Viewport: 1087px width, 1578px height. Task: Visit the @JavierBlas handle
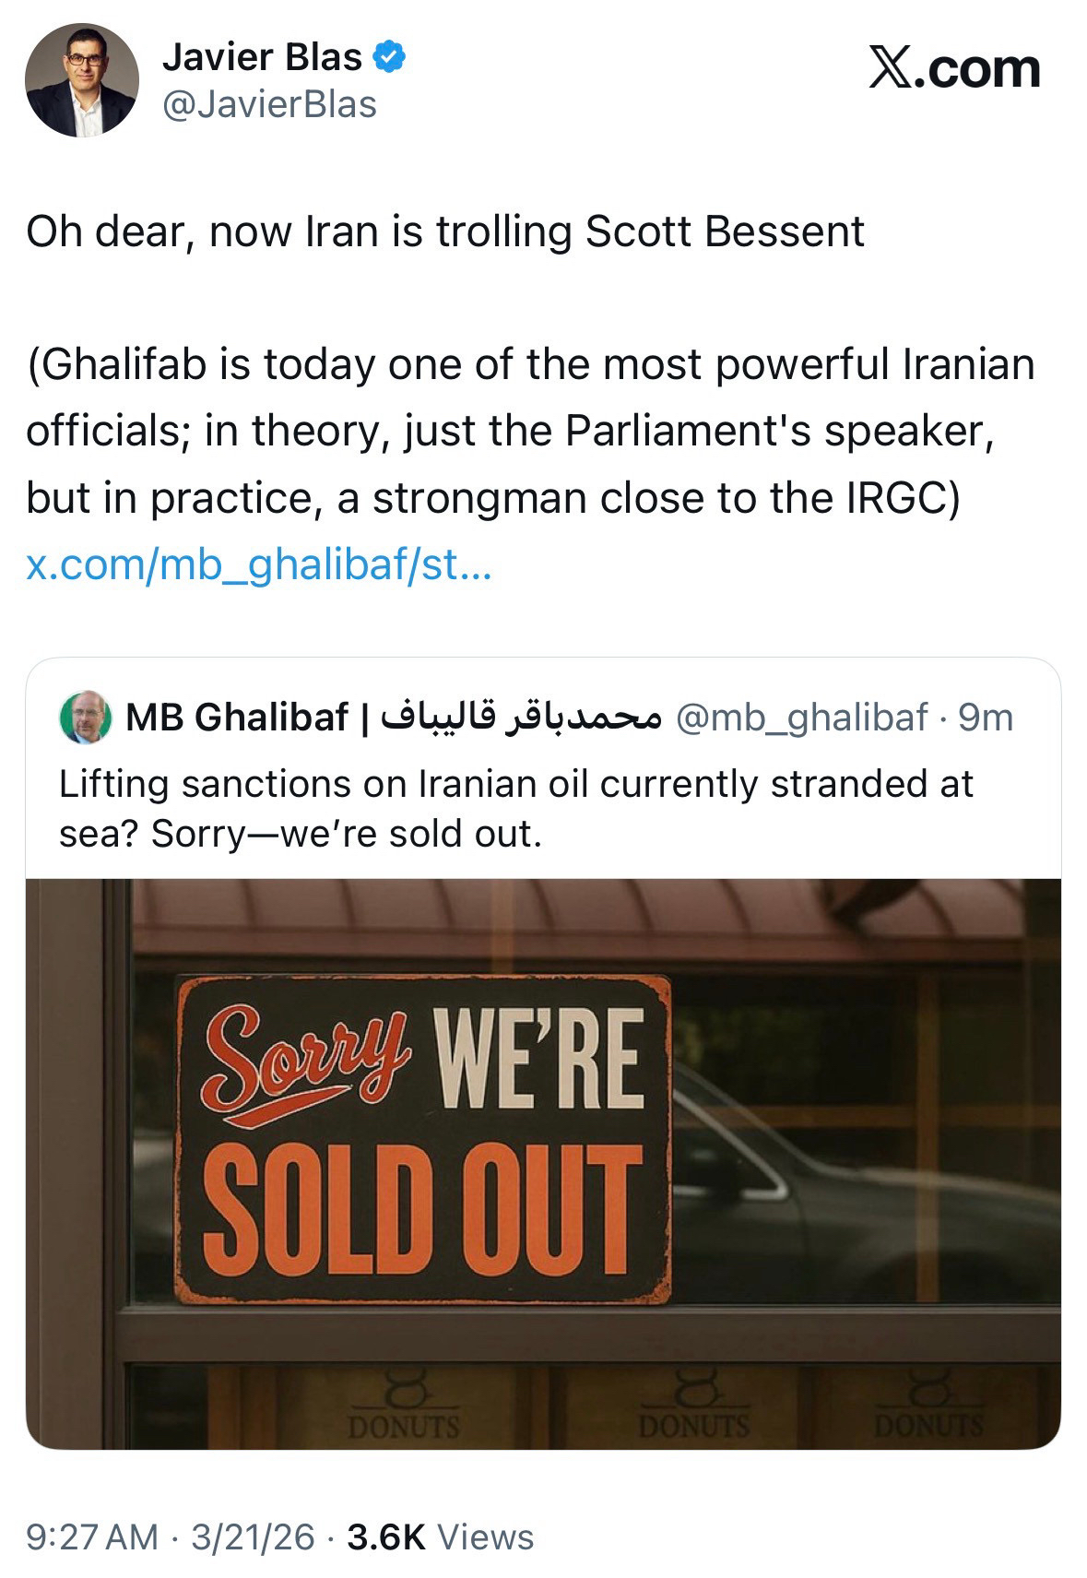[269, 104]
